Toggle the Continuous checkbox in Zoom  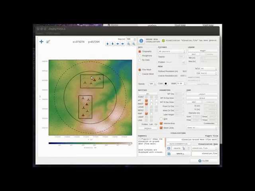coord(216,123)
